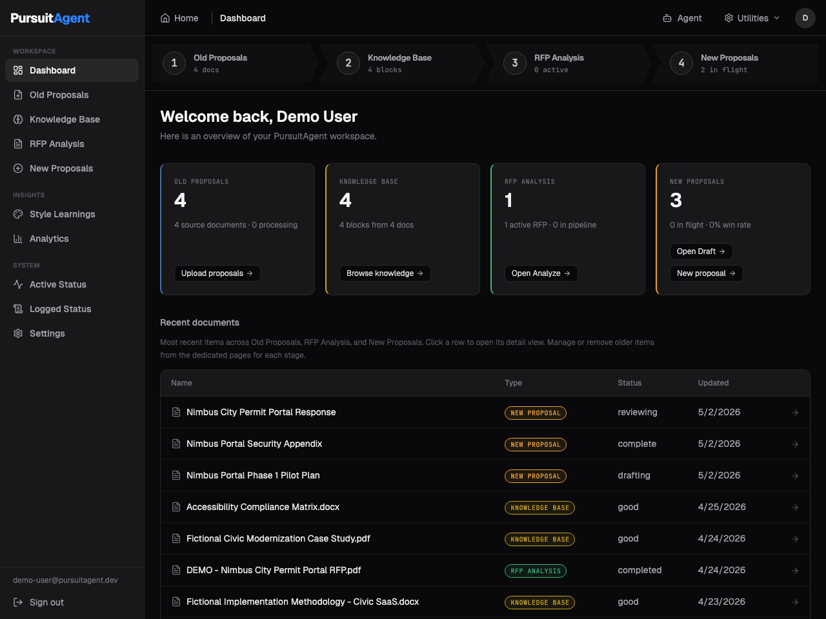
Task: Click the Old Proposals file icon in sidebar
Action: click(x=18, y=95)
